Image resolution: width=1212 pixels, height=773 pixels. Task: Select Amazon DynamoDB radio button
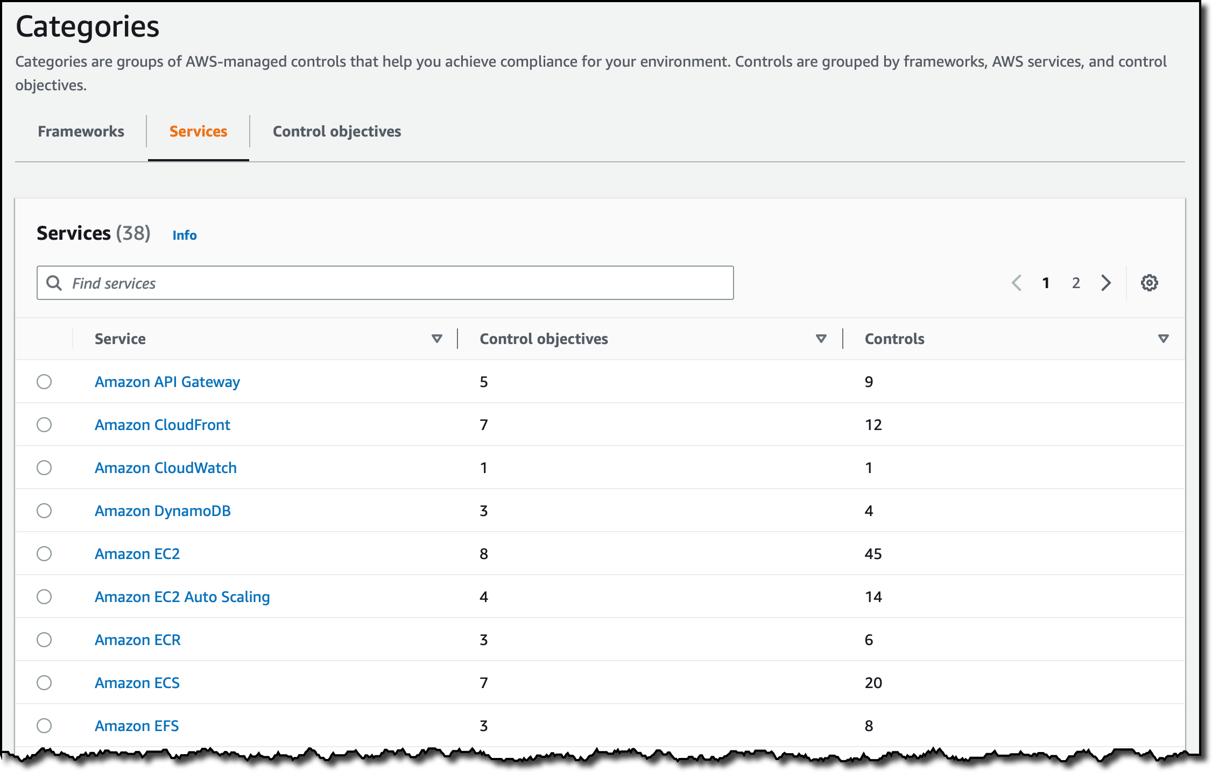[x=44, y=511]
